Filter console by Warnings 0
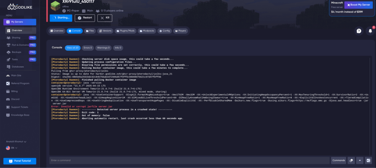 (x=104, y=48)
